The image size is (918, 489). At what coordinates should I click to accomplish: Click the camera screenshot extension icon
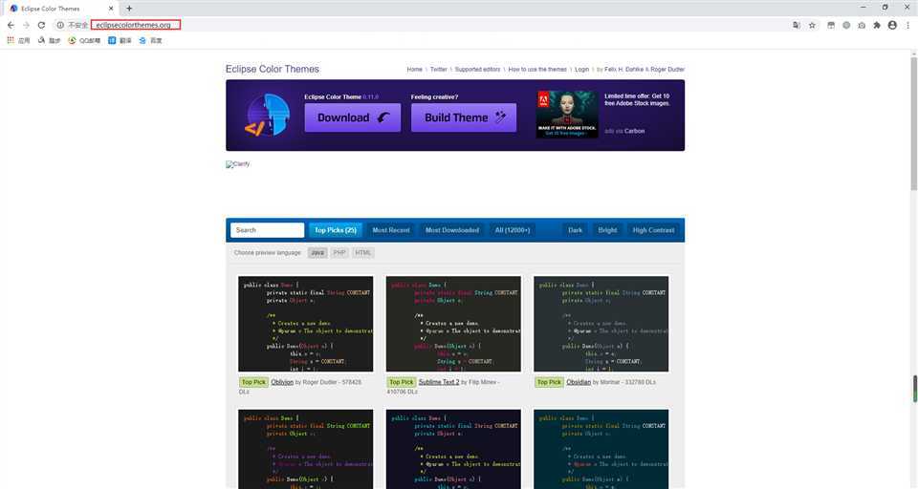click(862, 25)
